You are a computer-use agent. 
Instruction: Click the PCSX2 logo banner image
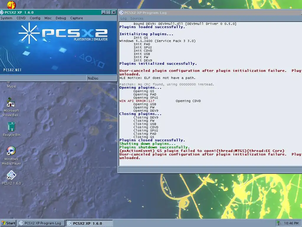pos(59,48)
